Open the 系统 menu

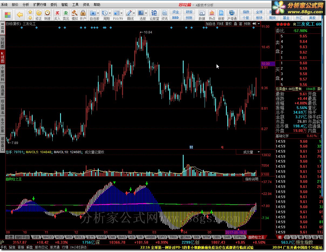tap(4, 5)
